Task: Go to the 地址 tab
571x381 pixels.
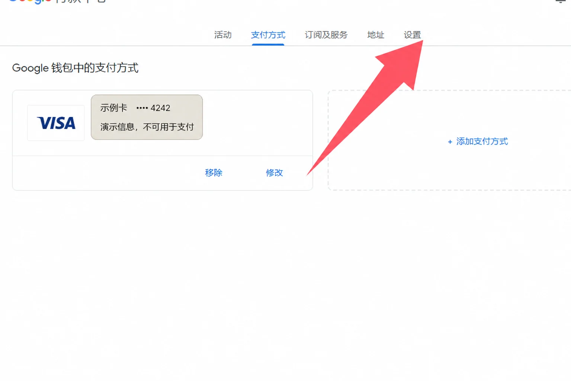Action: tap(375, 35)
